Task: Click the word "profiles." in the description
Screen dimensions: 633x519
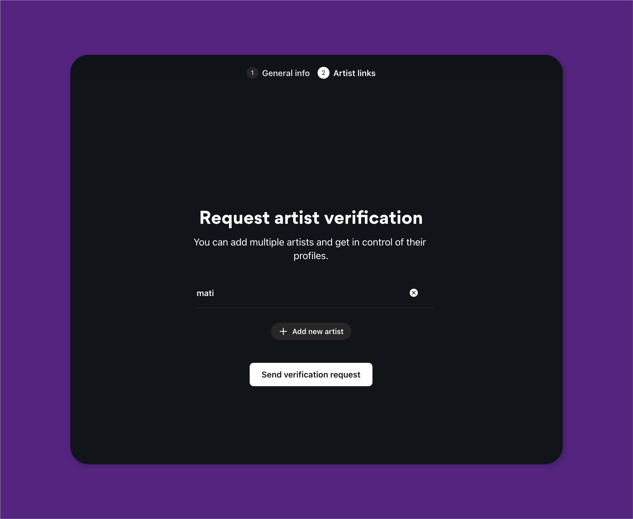Action: tap(311, 256)
